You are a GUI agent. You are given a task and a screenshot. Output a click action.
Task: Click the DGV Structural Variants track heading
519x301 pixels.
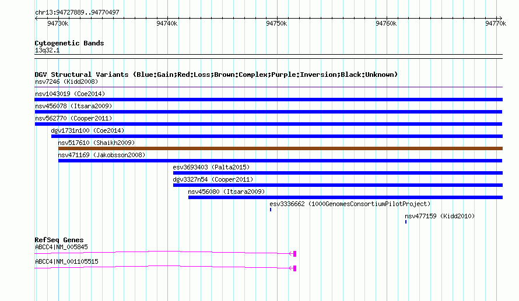tap(216, 75)
